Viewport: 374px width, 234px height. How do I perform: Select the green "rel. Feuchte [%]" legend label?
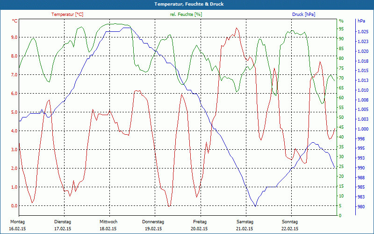pyautogui.click(x=186, y=15)
